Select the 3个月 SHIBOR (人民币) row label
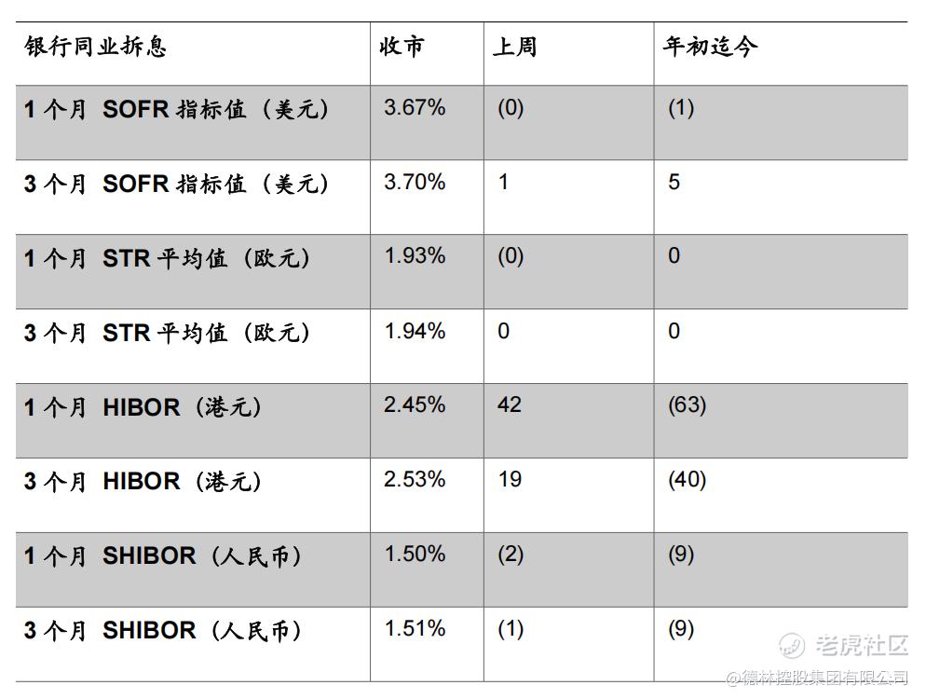Image resolution: width=926 pixels, height=699 pixels. 162,630
